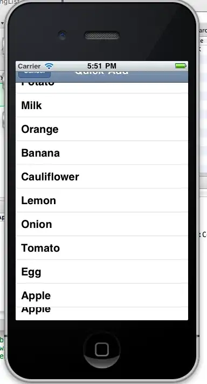The image size is (207, 384).
Task: Tap the partially hidden Cancel button
Action: click(x=34, y=75)
